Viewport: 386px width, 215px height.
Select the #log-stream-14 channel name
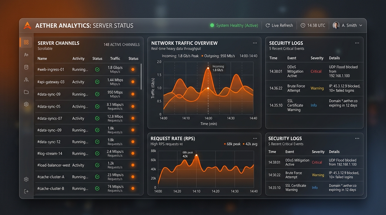click(50, 153)
